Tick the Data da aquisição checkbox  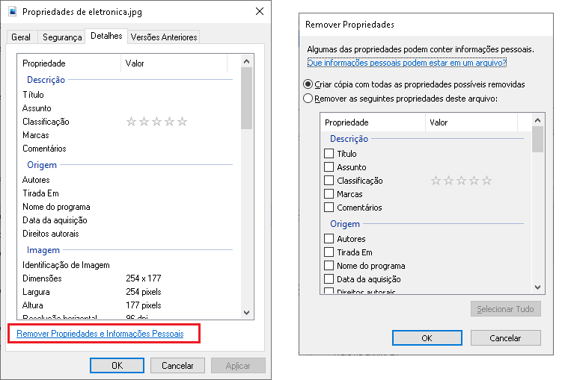[x=329, y=279]
